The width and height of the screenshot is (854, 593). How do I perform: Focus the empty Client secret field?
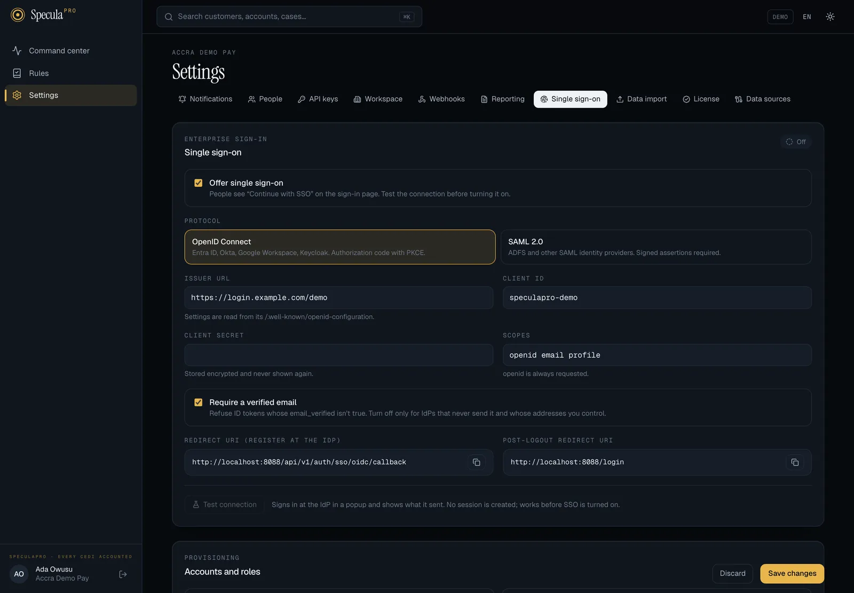(x=338, y=355)
